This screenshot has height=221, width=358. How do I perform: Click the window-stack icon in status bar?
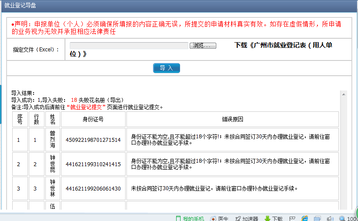click(x=317, y=218)
